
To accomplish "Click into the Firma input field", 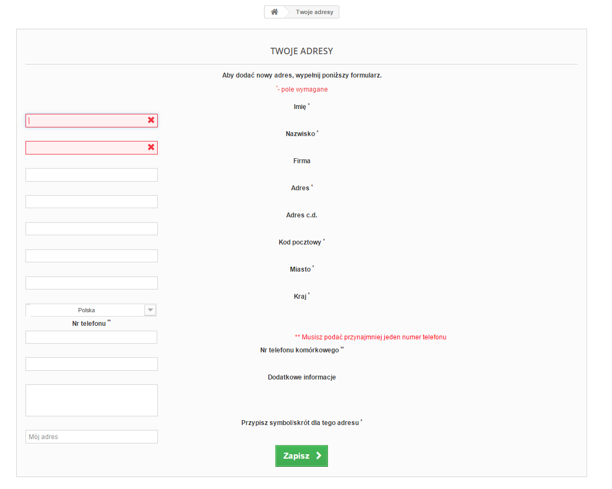I will pos(92,175).
